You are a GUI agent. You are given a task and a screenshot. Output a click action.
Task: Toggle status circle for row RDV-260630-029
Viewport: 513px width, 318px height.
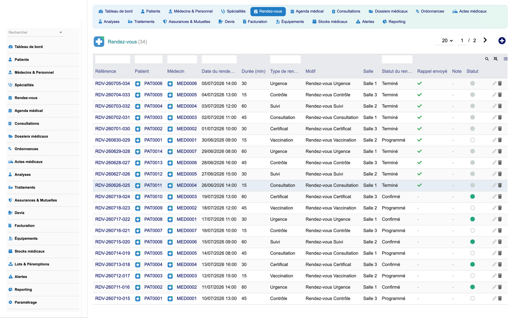click(x=472, y=140)
